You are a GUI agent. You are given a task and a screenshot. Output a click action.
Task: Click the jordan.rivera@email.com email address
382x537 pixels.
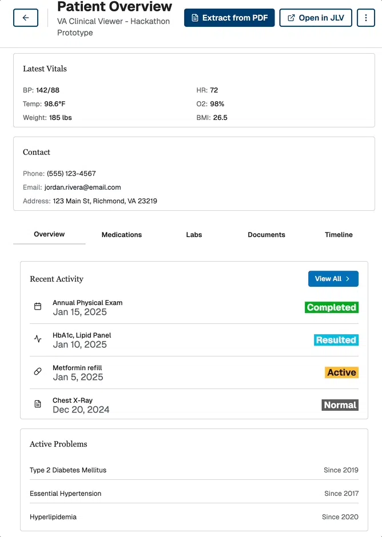[x=82, y=187]
